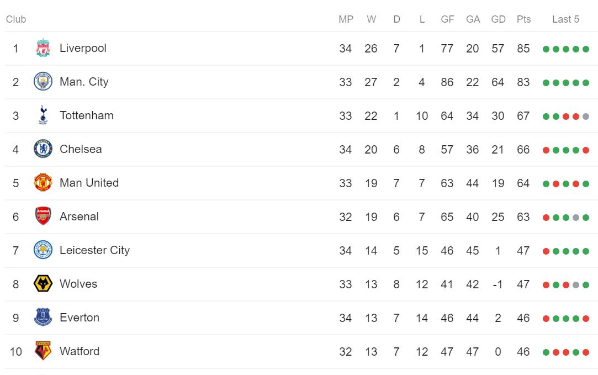The image size is (598, 375).
Task: Select the Wolves team name
Action: click(x=78, y=284)
